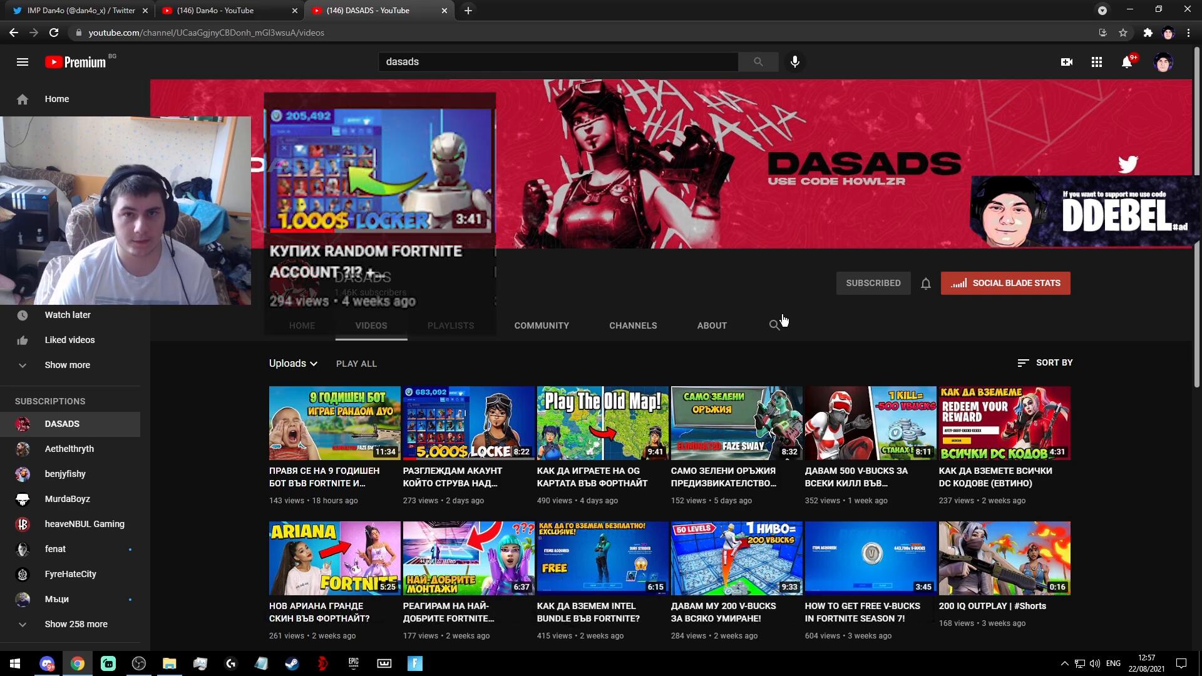
Task: Switch to the COMMUNITY tab
Action: (541, 325)
